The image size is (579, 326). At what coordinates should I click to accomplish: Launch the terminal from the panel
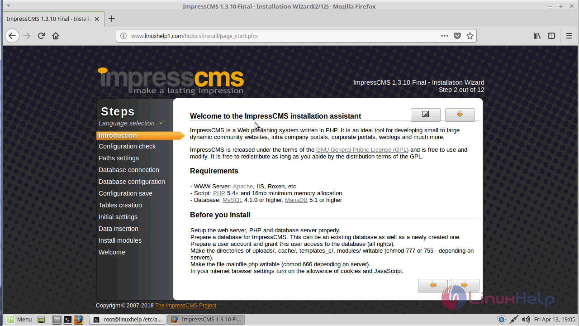coord(67,320)
